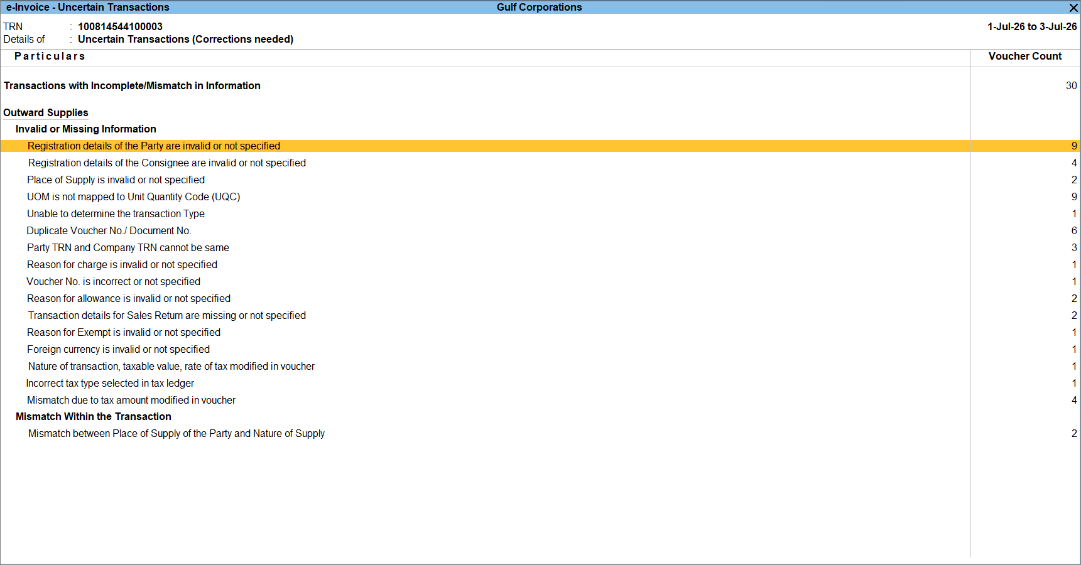Select 'Registration details of the Party are invalid' row
1081x565 pixels.
[540, 146]
